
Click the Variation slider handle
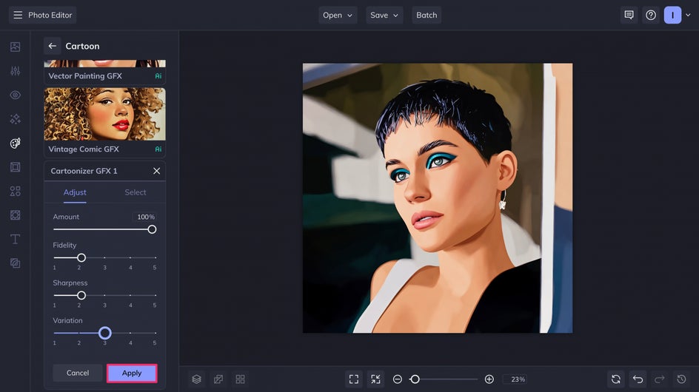[x=104, y=333]
